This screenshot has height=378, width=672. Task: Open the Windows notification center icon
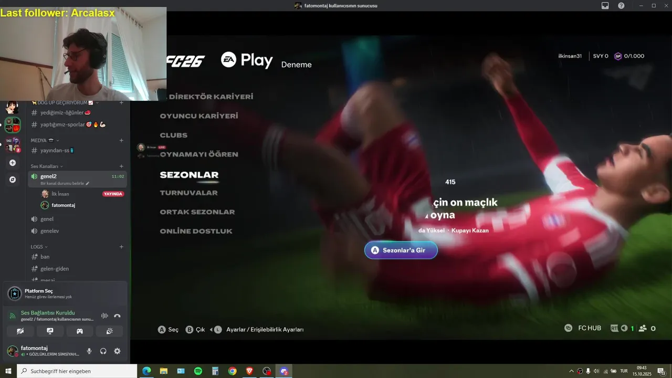pyautogui.click(x=661, y=371)
